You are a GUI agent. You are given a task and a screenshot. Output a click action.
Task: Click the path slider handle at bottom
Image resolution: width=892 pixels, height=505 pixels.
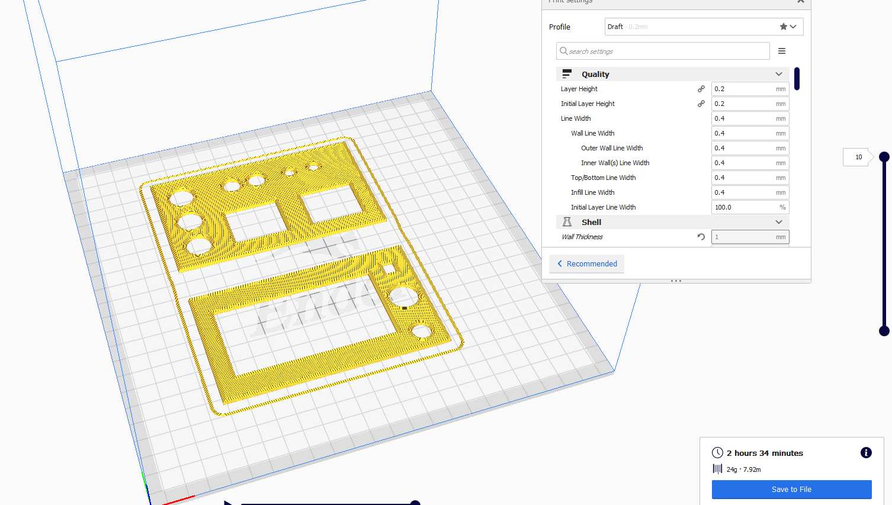click(415, 503)
